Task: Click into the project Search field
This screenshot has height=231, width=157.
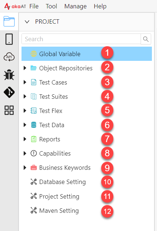Action: click(x=81, y=39)
